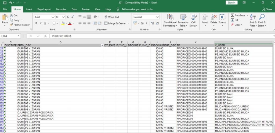Switch to the View tab
Viewport: 275px width, 133px height.
(x=97, y=9)
